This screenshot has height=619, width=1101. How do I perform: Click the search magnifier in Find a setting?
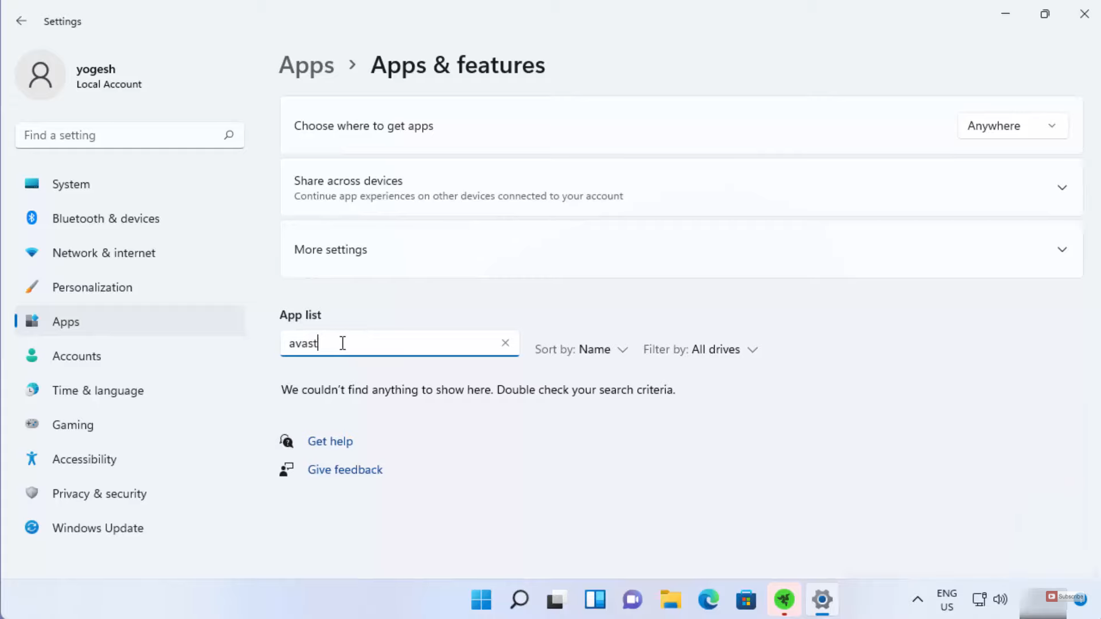coord(229,135)
